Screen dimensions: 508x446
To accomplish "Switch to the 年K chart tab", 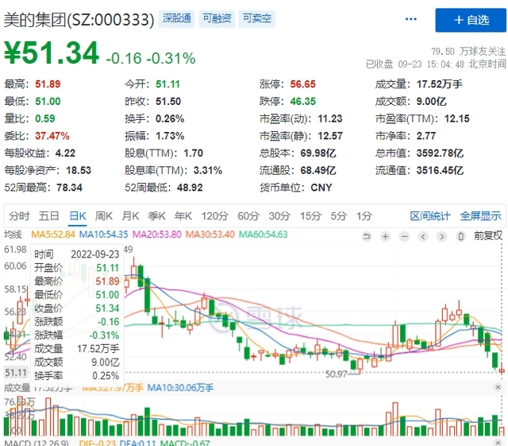I will coord(183,216).
